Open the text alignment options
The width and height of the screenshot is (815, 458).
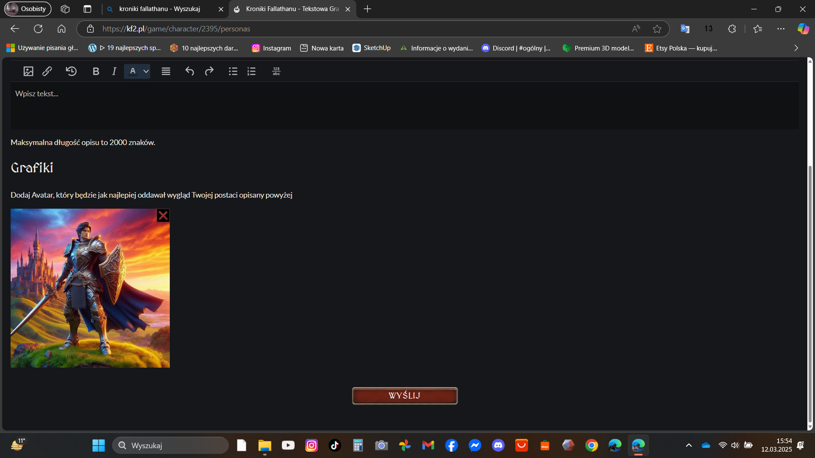coord(166,71)
